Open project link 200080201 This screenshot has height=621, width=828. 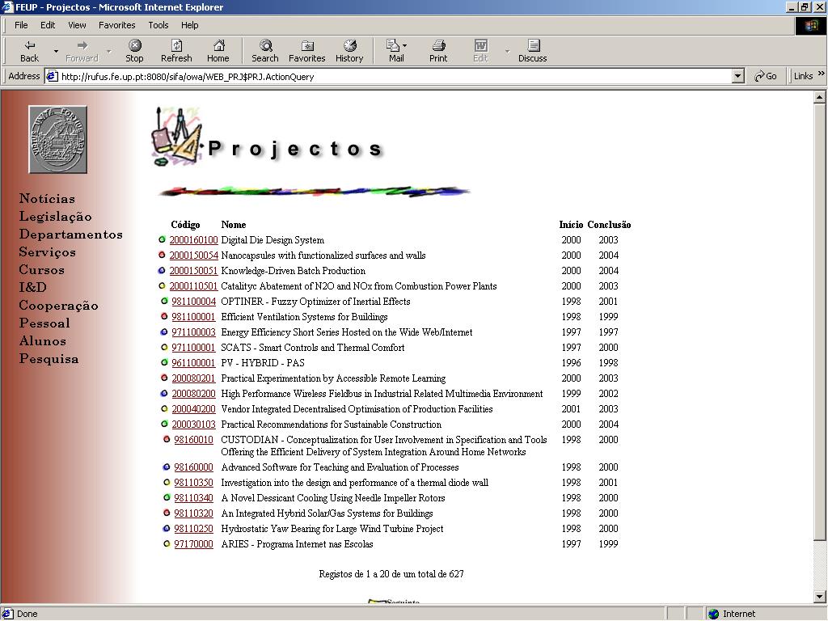(194, 378)
